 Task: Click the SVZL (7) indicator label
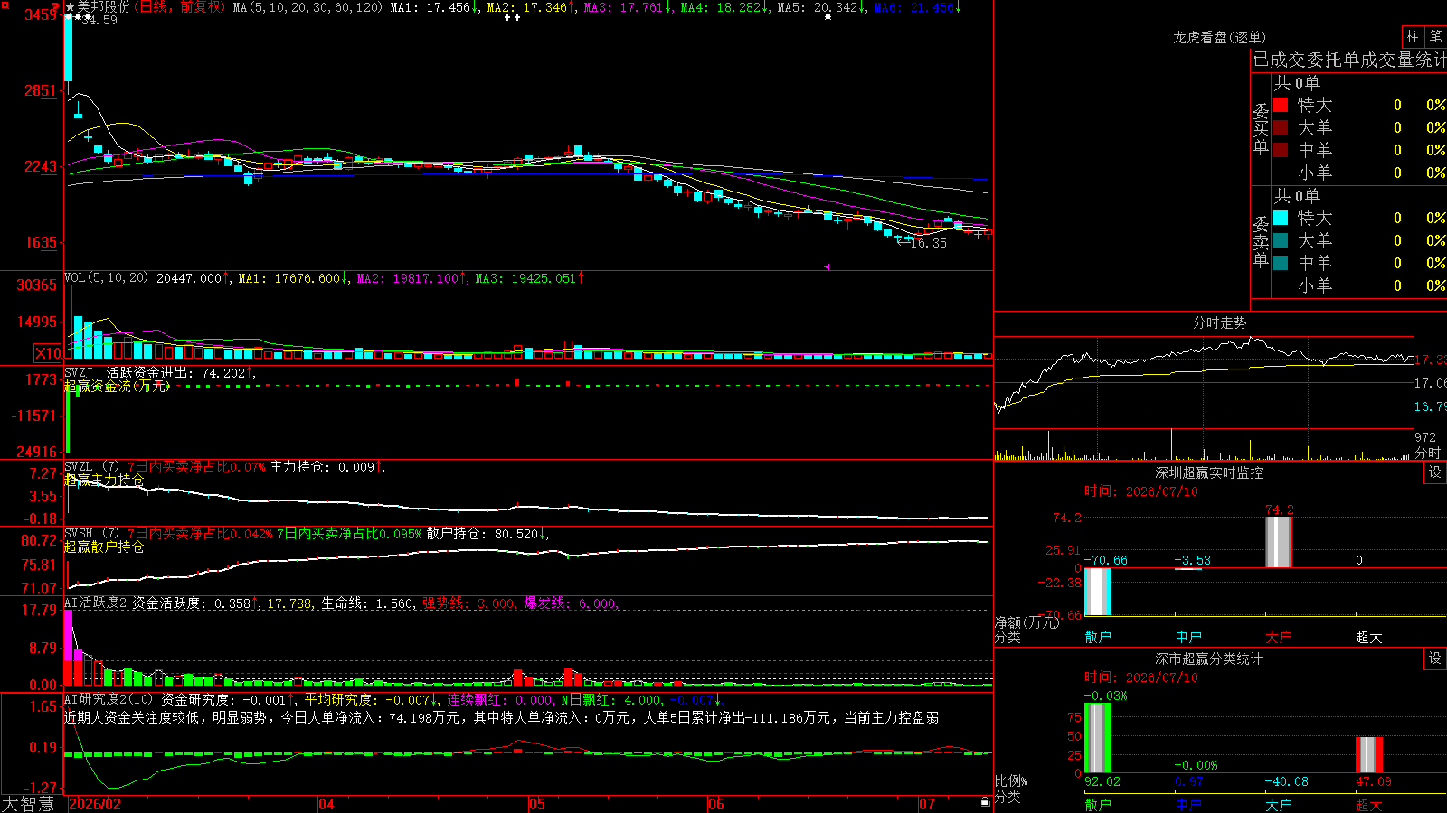pos(91,467)
